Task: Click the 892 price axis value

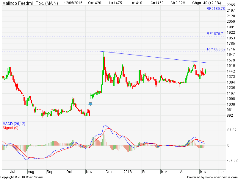Action: click(x=230, y=115)
